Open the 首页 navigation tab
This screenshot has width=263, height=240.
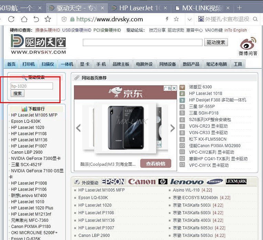[11, 64]
